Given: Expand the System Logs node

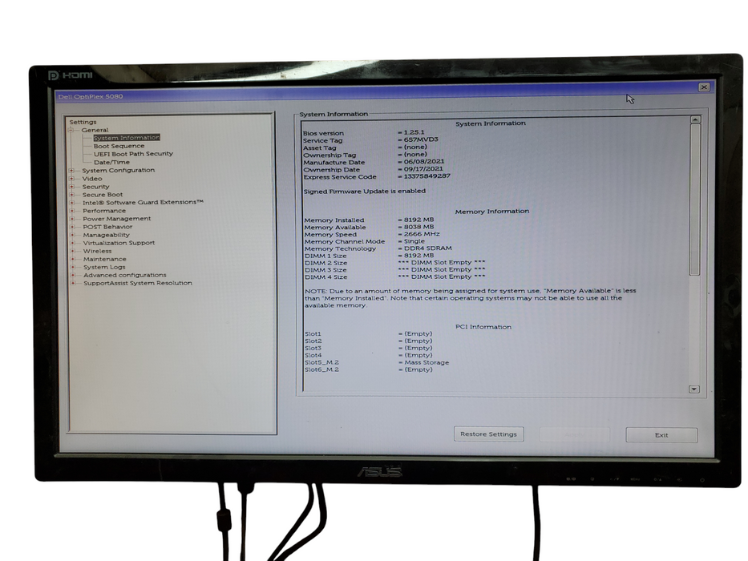Looking at the screenshot, I should coord(72,267).
